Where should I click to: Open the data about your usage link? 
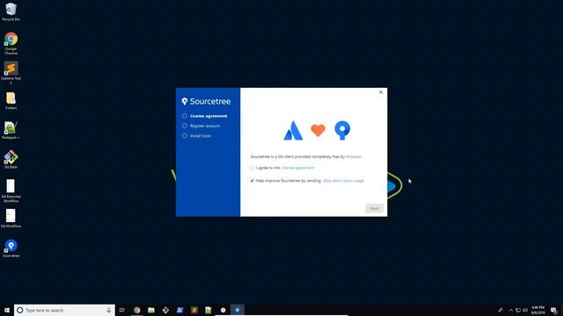click(343, 181)
